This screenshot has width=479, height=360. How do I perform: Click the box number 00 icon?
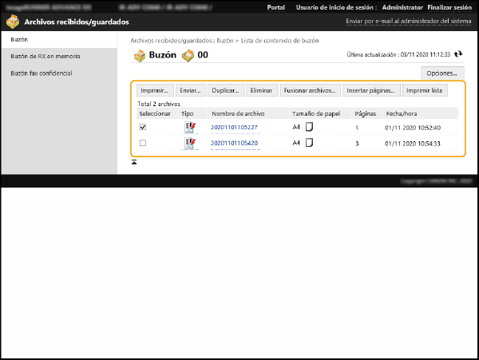(188, 55)
